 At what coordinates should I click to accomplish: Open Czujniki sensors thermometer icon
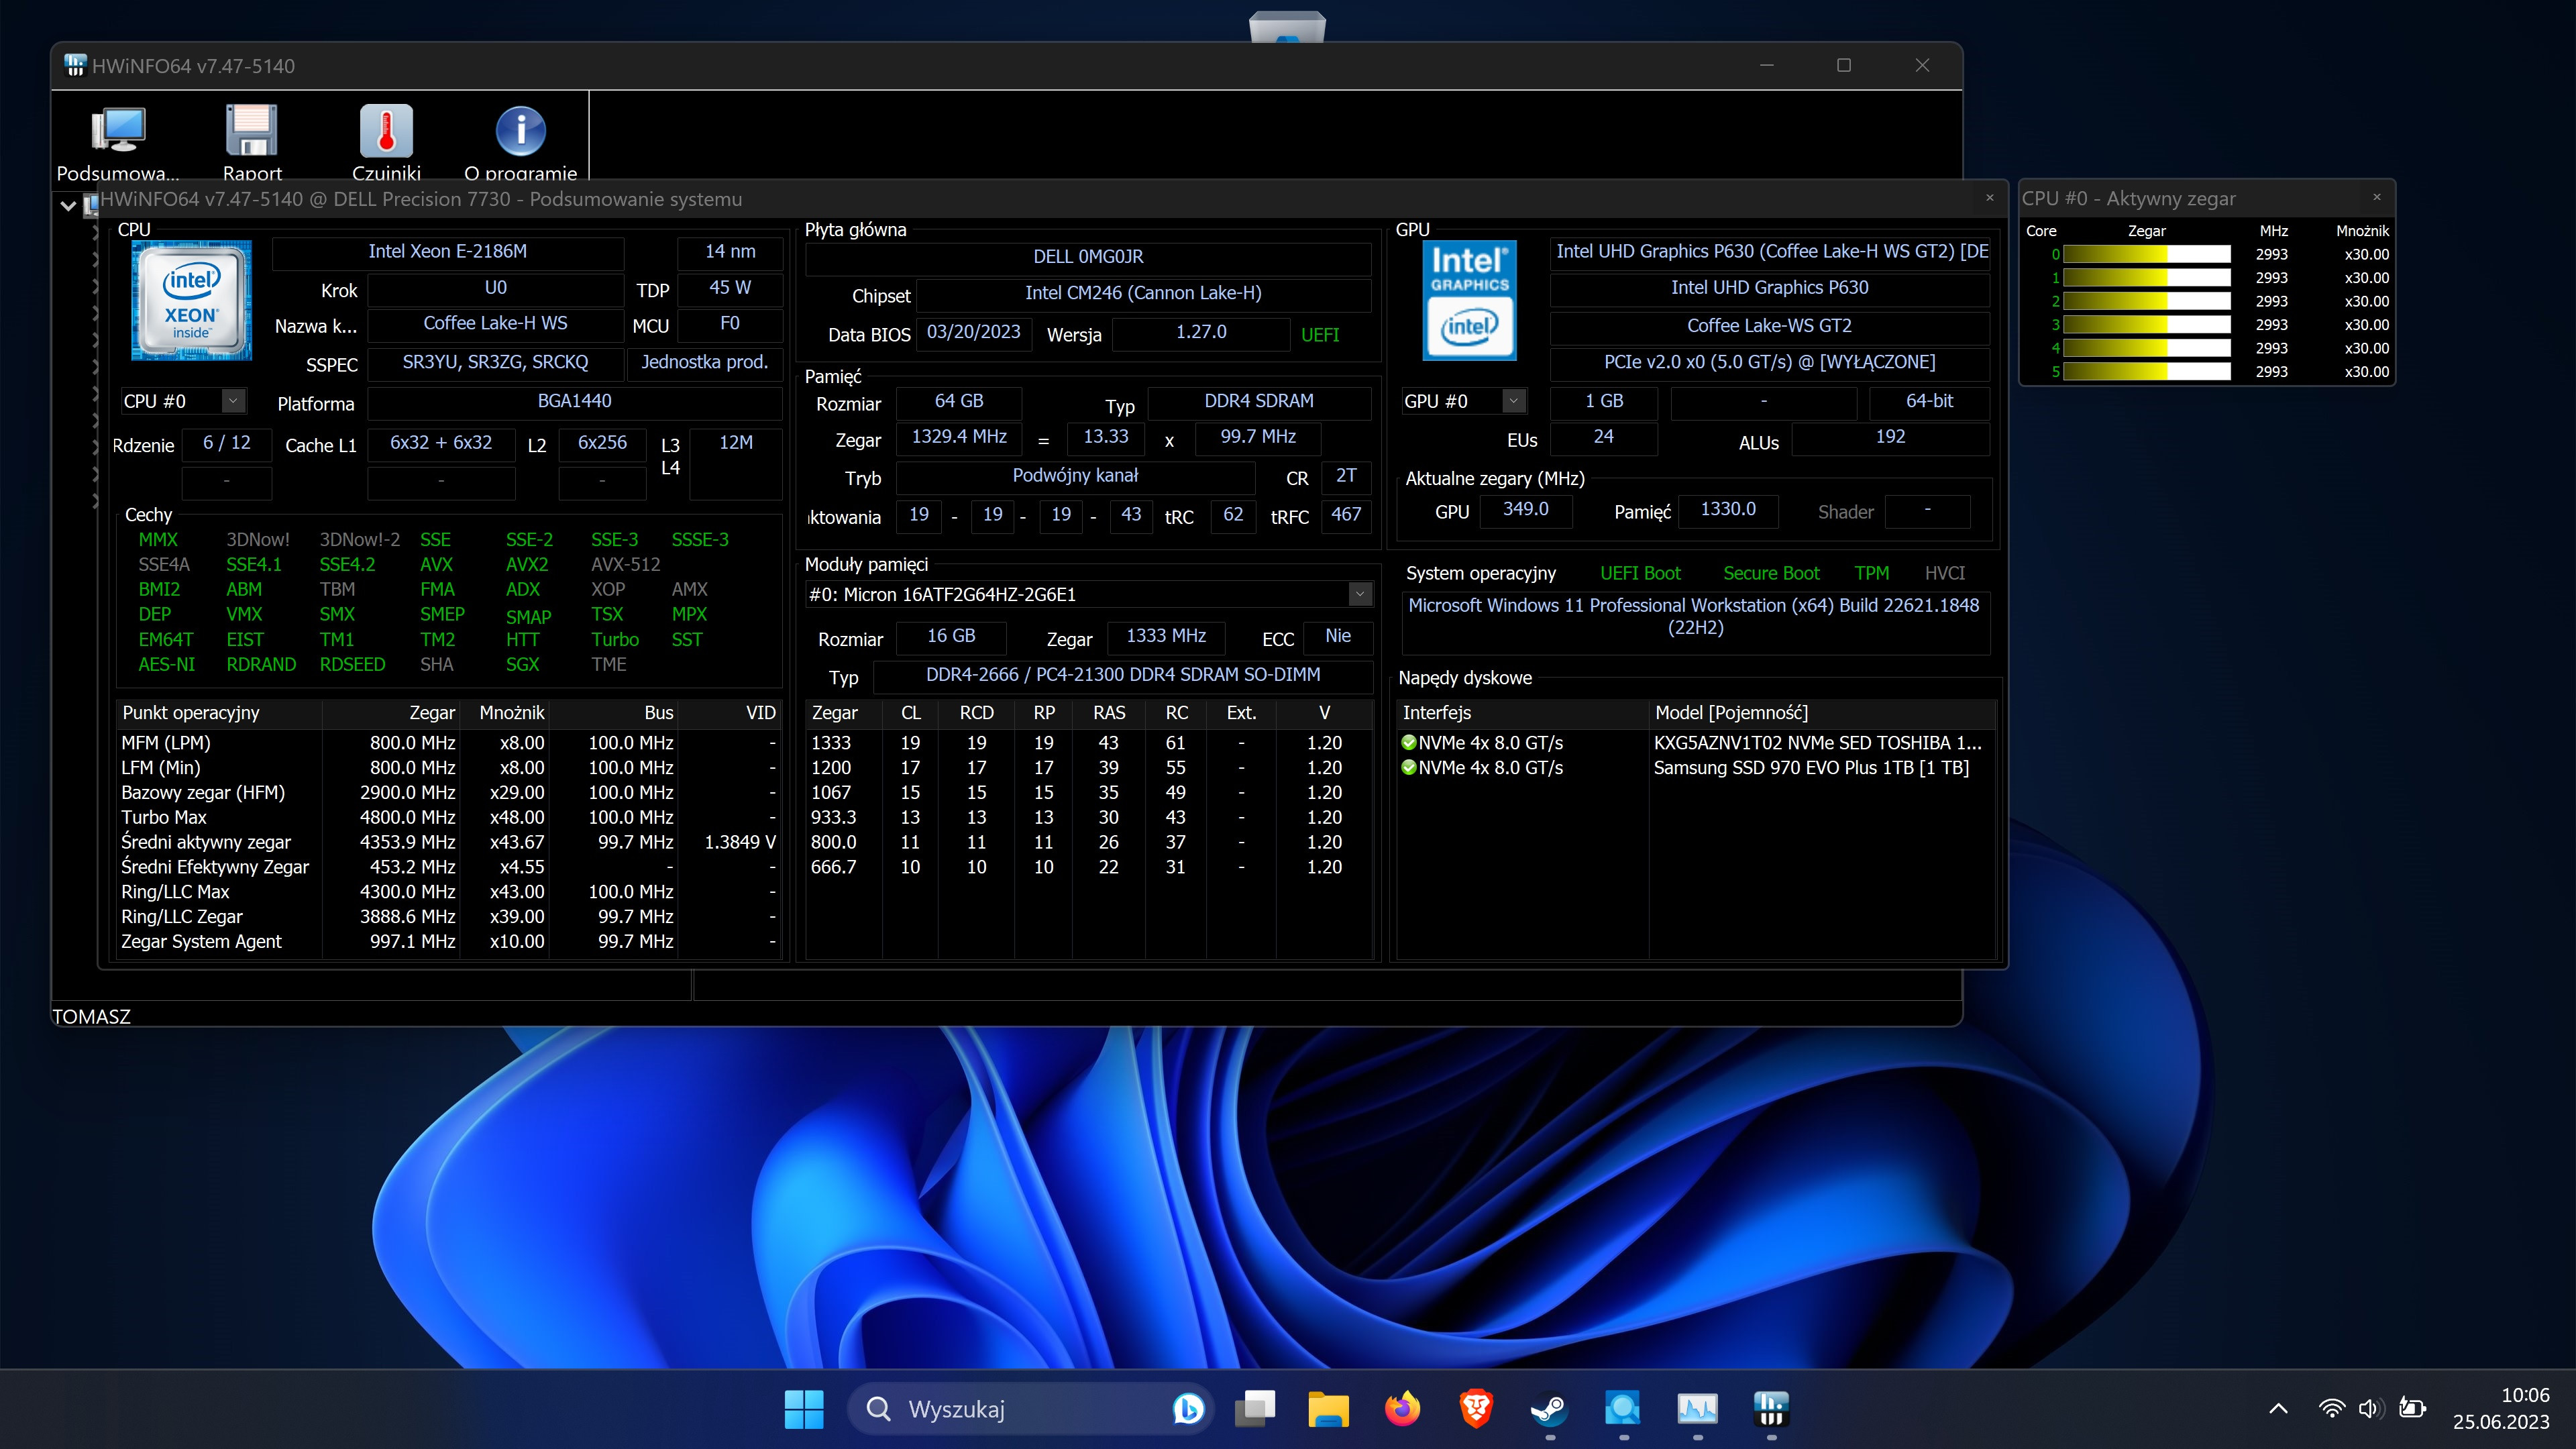(386, 131)
